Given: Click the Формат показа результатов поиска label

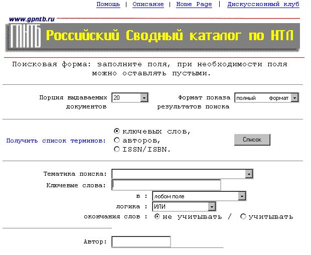Looking at the screenshot, I should click(194, 102).
